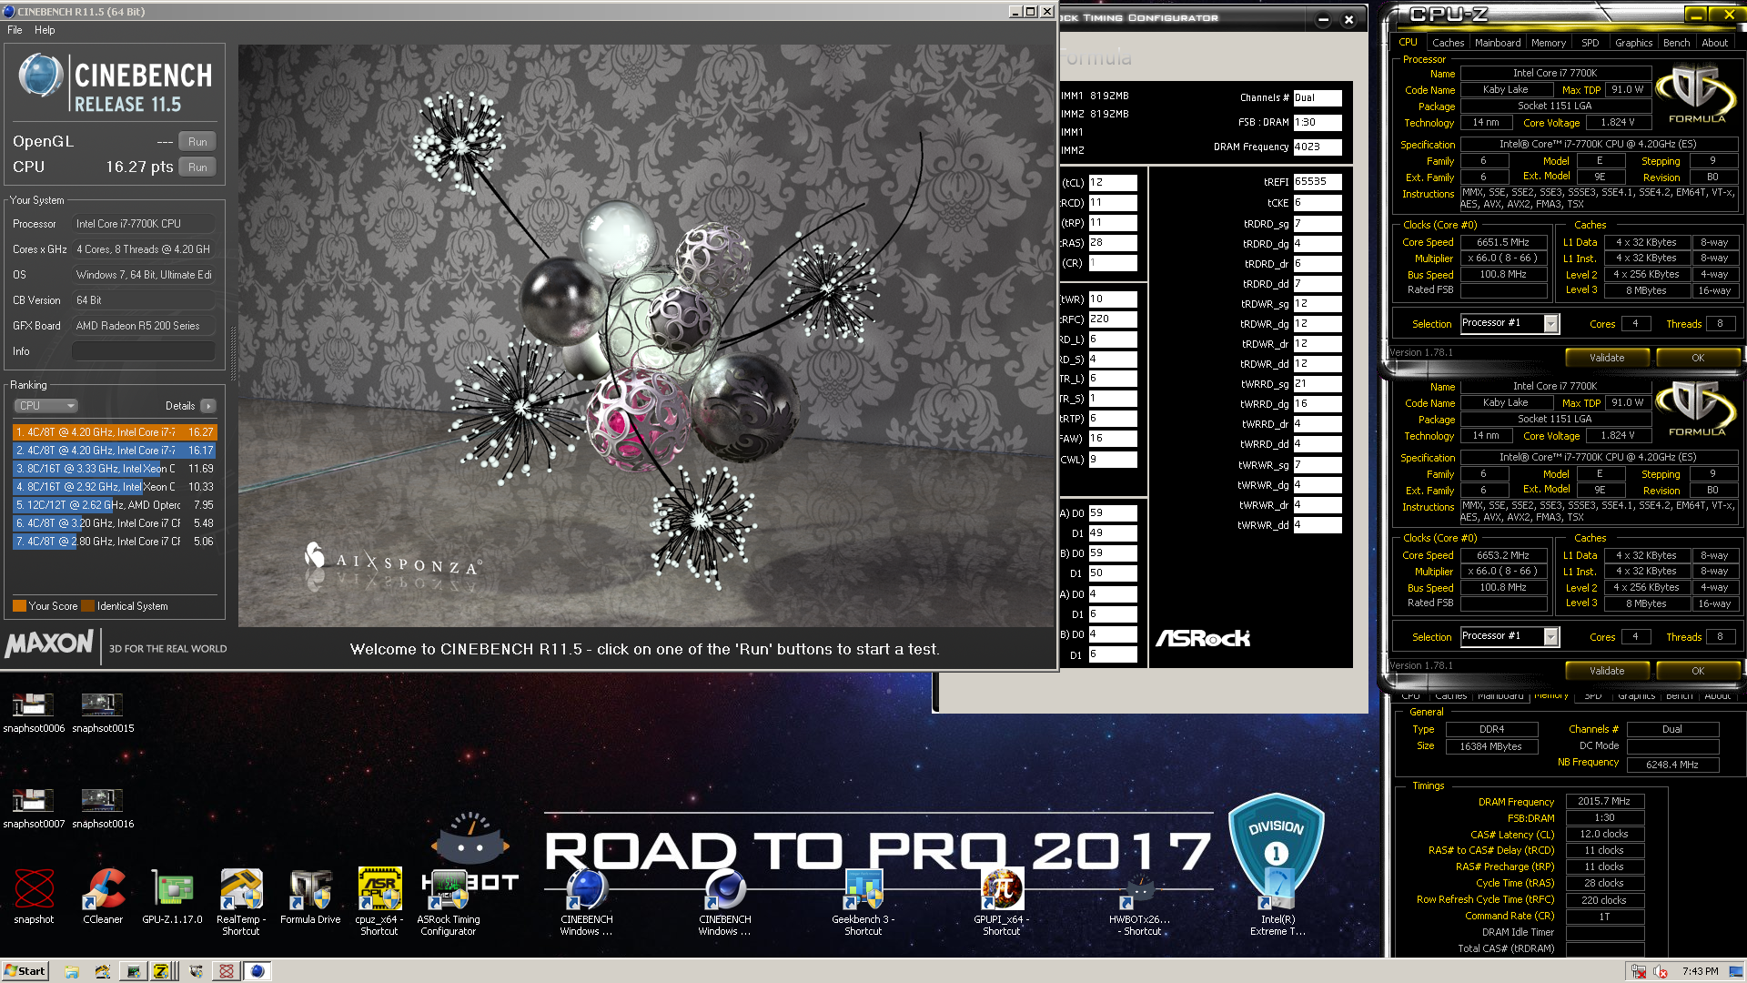The height and width of the screenshot is (983, 1747).
Task: Open Processor #1 selection in second CPU-Z
Action: 1510,636
